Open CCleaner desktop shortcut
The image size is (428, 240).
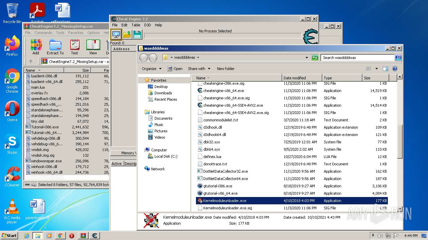coord(12,177)
